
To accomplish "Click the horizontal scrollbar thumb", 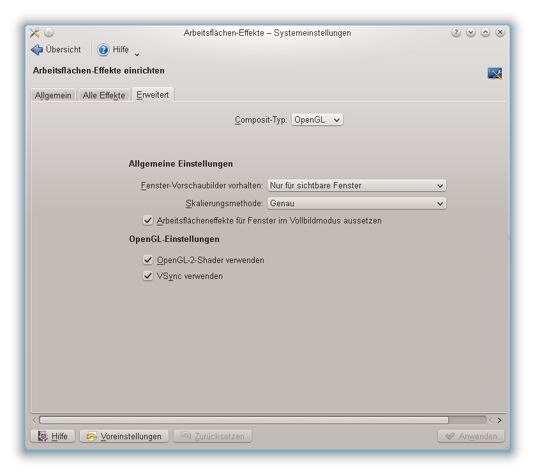I will click(244, 420).
